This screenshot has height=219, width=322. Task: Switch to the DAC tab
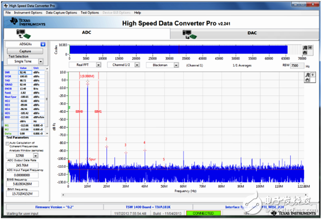[x=244, y=33]
